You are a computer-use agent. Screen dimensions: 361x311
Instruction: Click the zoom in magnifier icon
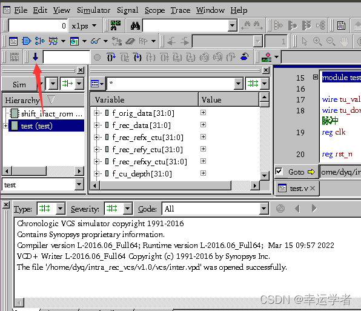[317, 41]
